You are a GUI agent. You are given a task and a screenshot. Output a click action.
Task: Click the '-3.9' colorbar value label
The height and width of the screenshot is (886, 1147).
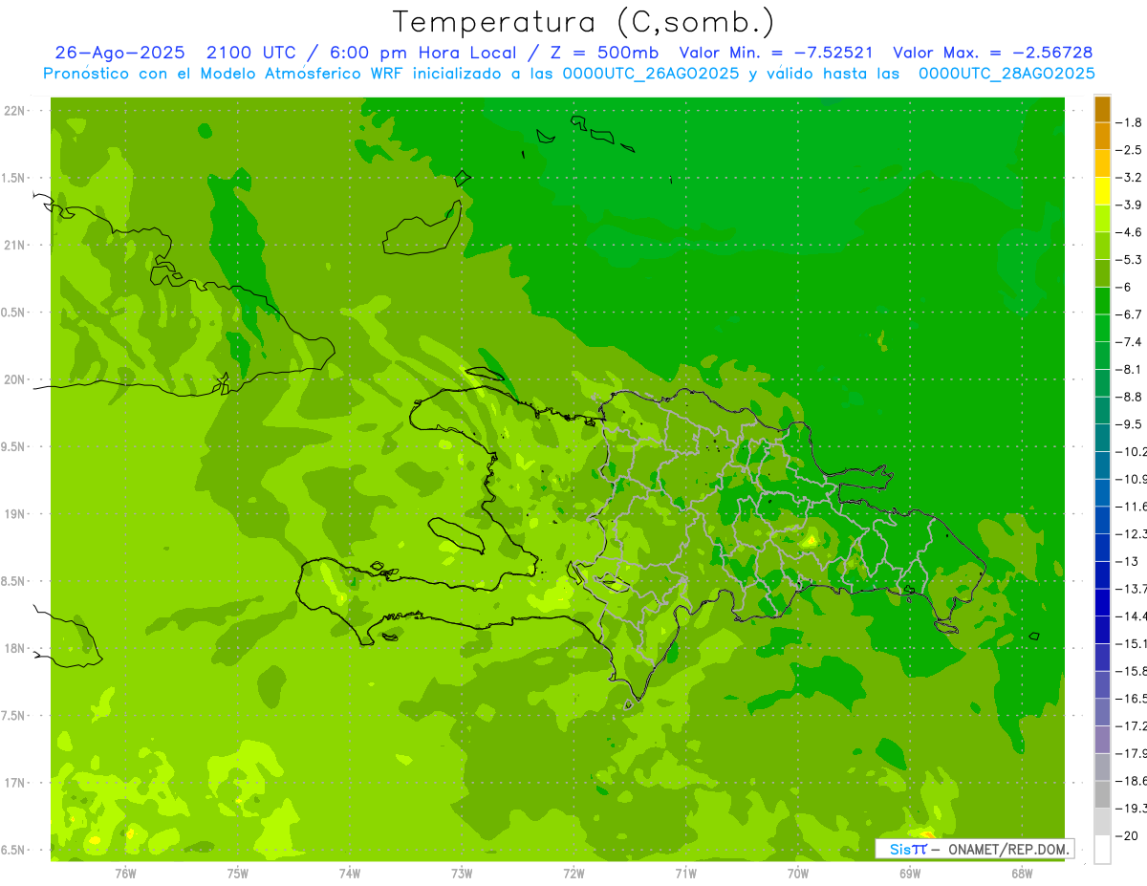click(1130, 205)
